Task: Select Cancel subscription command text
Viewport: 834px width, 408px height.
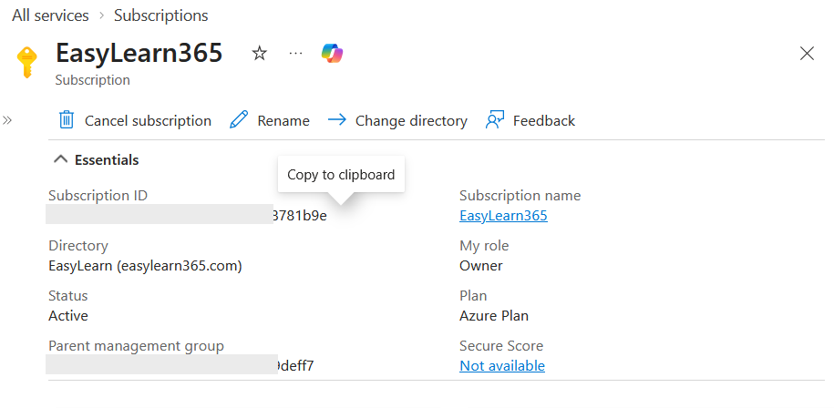Action: coord(148,121)
